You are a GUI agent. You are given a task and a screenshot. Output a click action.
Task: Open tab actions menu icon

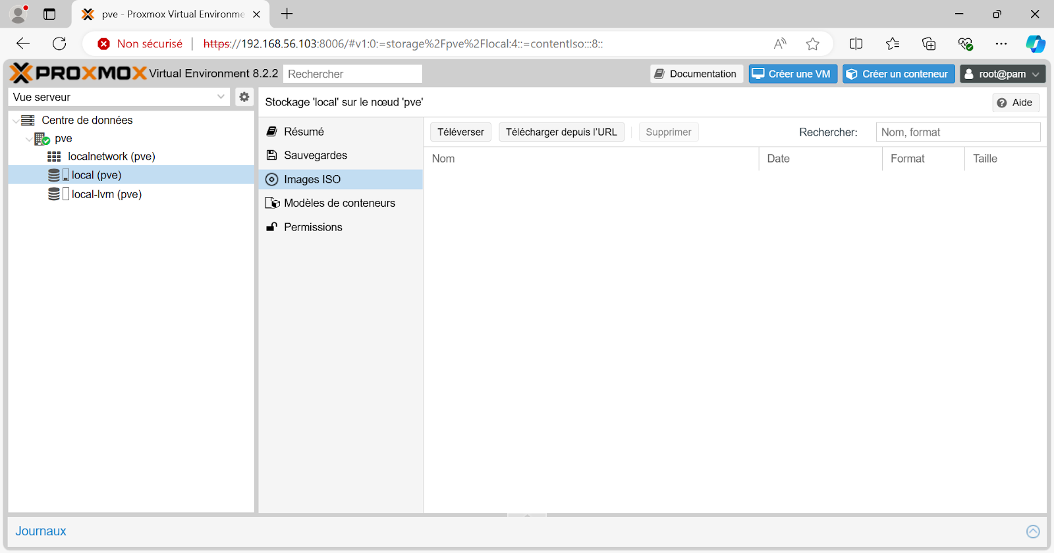[x=49, y=14]
